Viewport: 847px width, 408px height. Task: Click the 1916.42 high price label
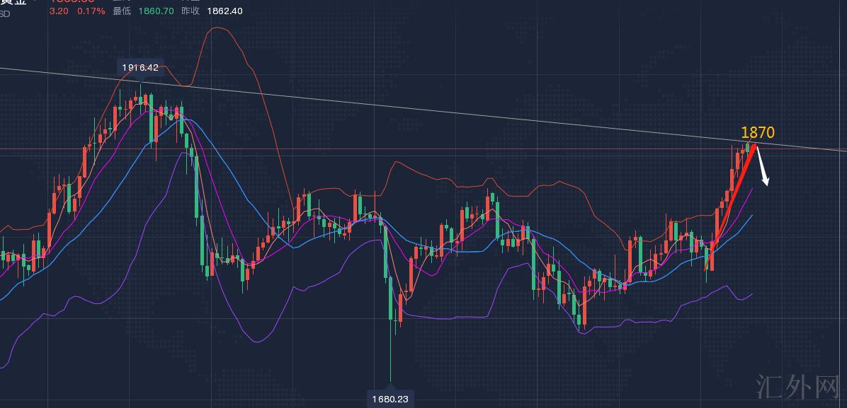point(140,68)
